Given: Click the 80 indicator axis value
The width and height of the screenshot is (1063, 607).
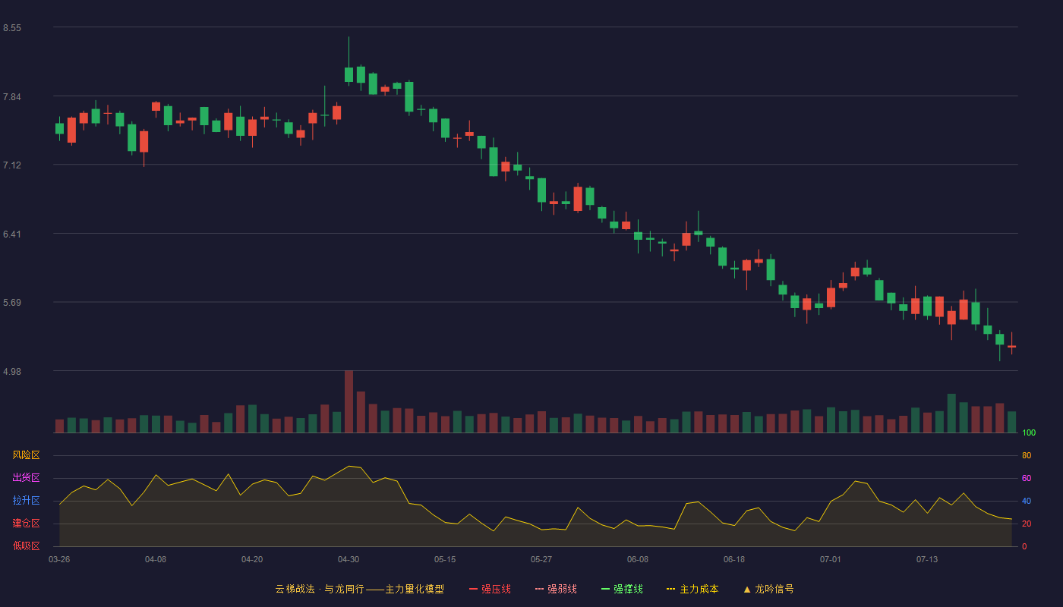Looking at the screenshot, I should (1027, 455).
